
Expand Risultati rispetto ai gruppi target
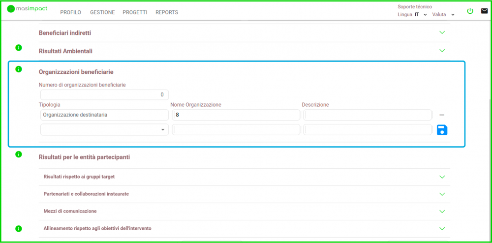[x=442, y=177]
